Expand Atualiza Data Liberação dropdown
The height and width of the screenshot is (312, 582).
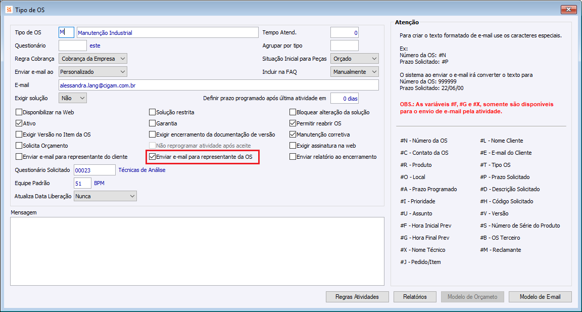pos(106,196)
